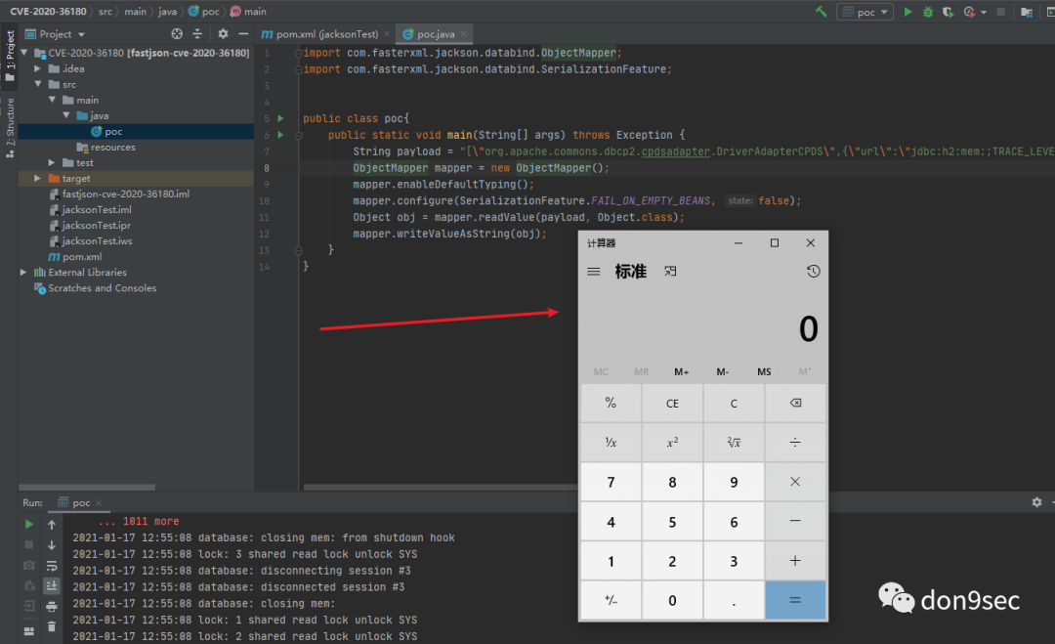Viewport: 1055px width, 644px height.
Task: Switch to pom.xml (jacksonTest) tab
Action: point(320,34)
